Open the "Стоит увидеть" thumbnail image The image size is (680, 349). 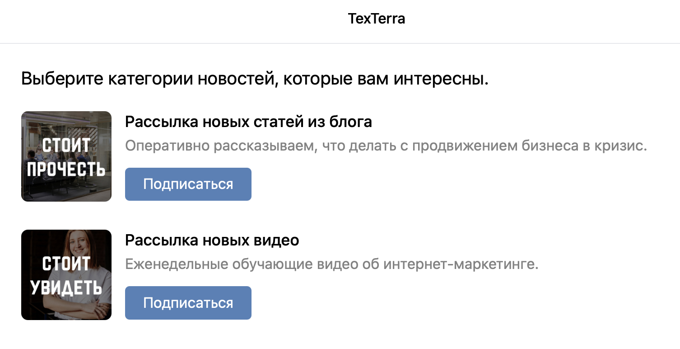coord(66,274)
